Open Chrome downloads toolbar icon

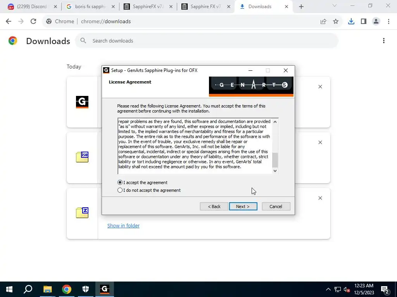[x=351, y=22]
